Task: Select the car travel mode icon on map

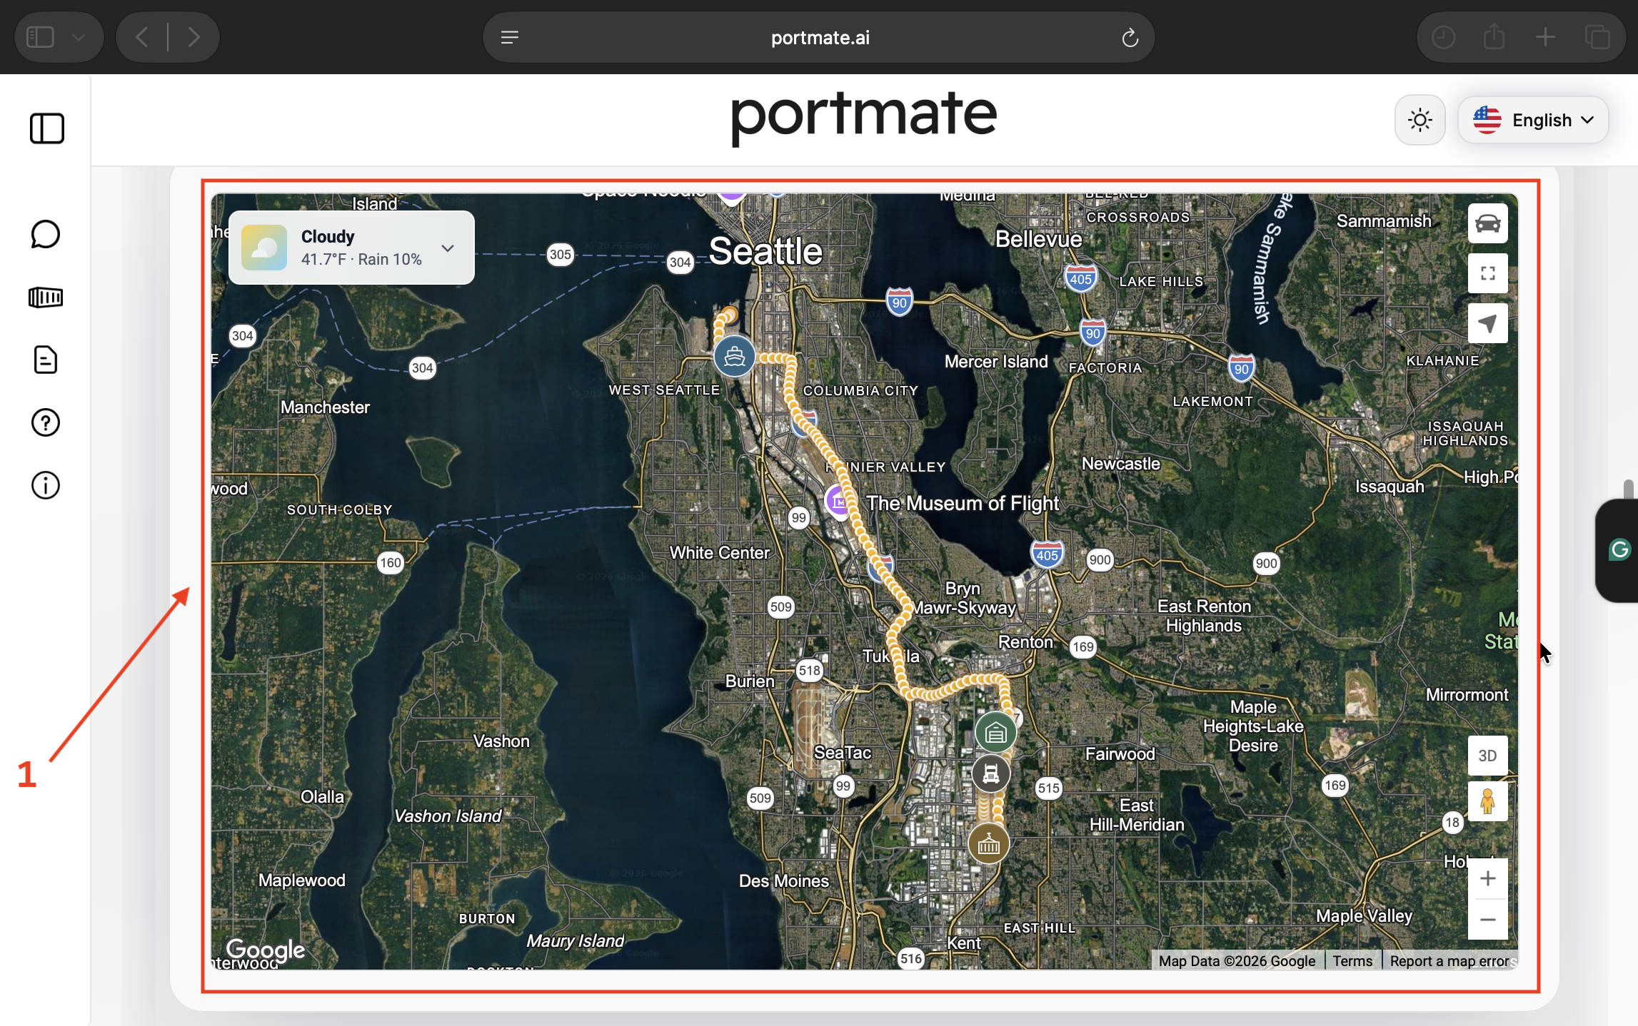Action: [1487, 223]
